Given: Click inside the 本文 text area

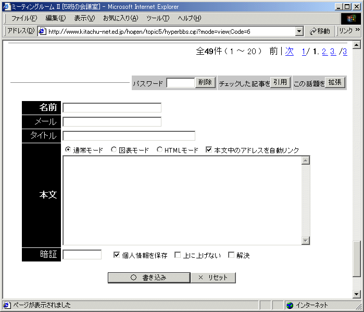Looking at the screenshot, I should (182, 201).
